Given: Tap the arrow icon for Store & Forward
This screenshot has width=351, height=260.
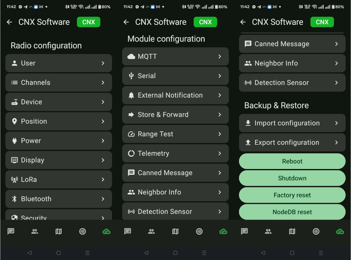Looking at the screenshot, I should (131, 115).
